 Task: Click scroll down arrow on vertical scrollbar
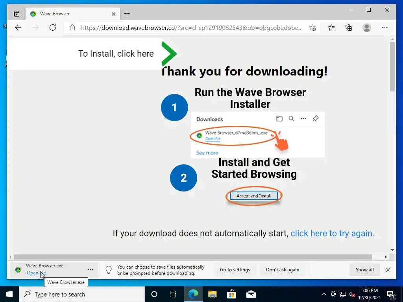[x=392, y=250]
